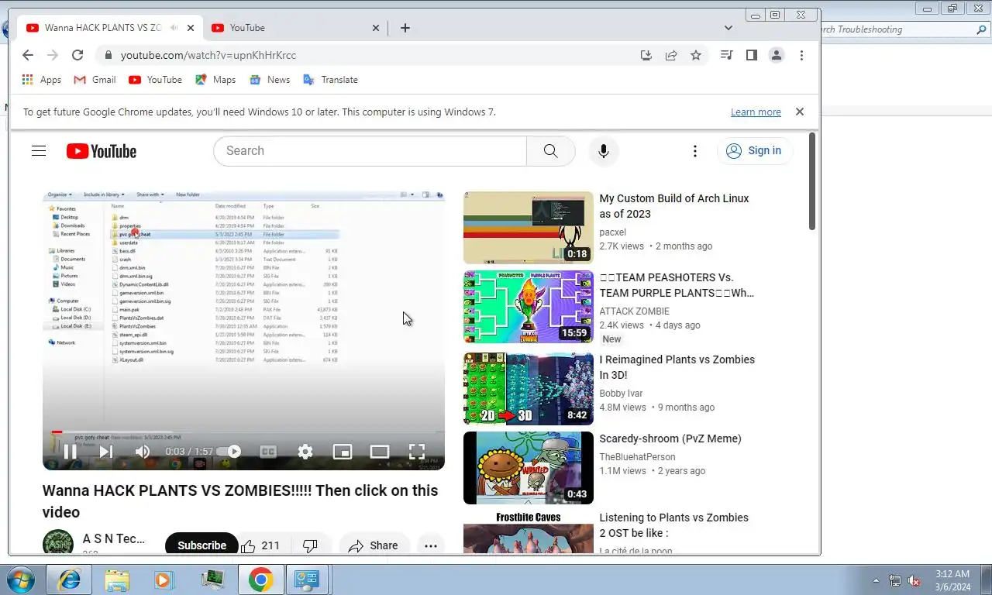
Task: Open the News bookmark
Action: [x=270, y=80]
